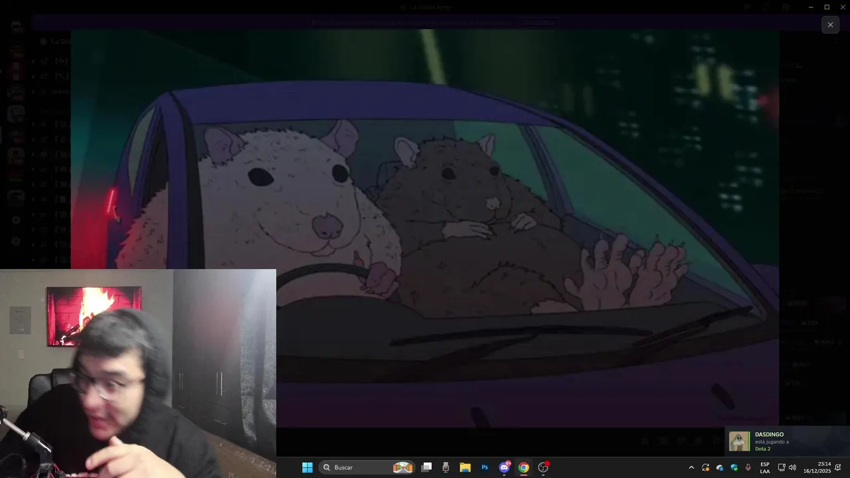
Task: Open Discord from the taskbar
Action: (x=505, y=467)
